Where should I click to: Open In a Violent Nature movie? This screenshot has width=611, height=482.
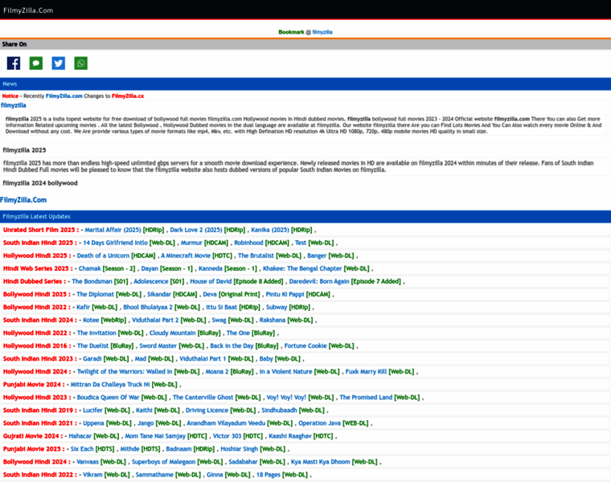point(285,371)
